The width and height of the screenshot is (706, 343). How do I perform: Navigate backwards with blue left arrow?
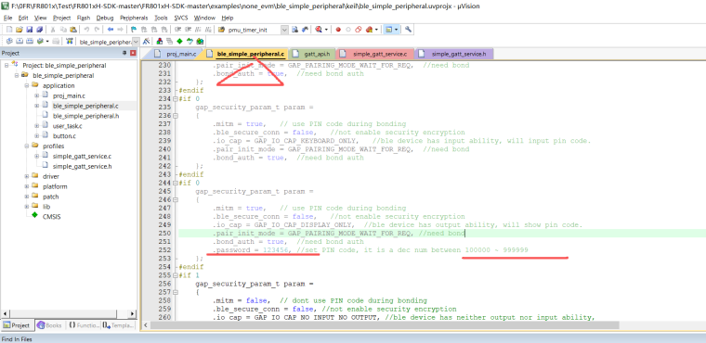coord(111,30)
